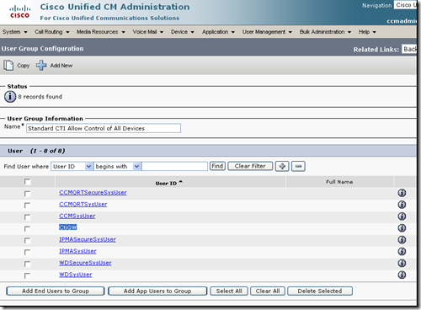The image size is (421, 310).
Task: Click Add App Users to Group
Action: pos(157,291)
